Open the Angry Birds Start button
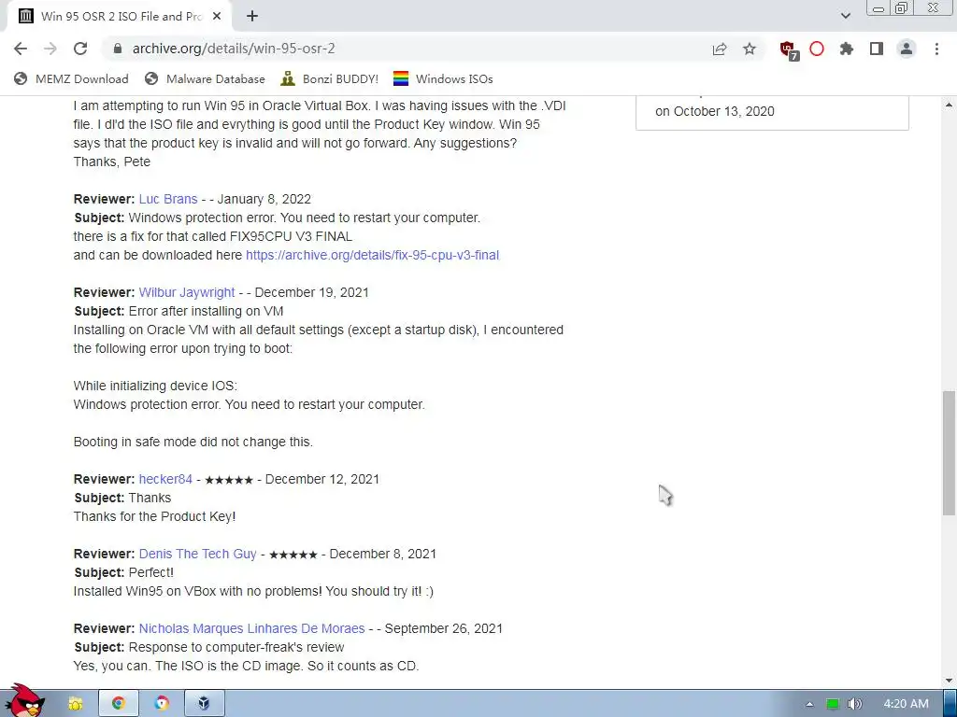The height and width of the screenshot is (717, 957). click(x=23, y=701)
